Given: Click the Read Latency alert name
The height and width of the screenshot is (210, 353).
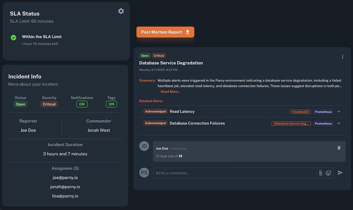Looking at the screenshot, I should click(182, 112).
